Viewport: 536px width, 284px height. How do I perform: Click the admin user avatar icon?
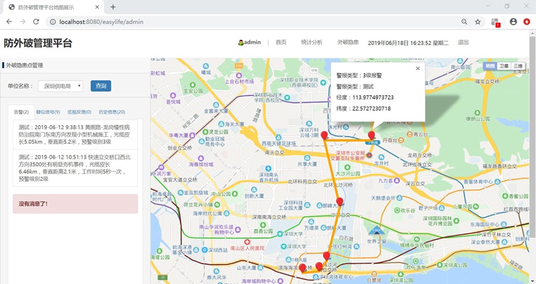241,42
